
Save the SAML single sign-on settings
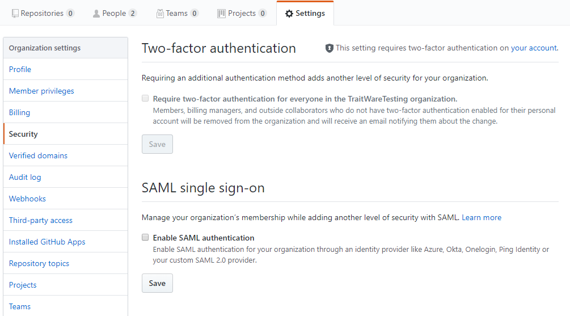pos(157,283)
